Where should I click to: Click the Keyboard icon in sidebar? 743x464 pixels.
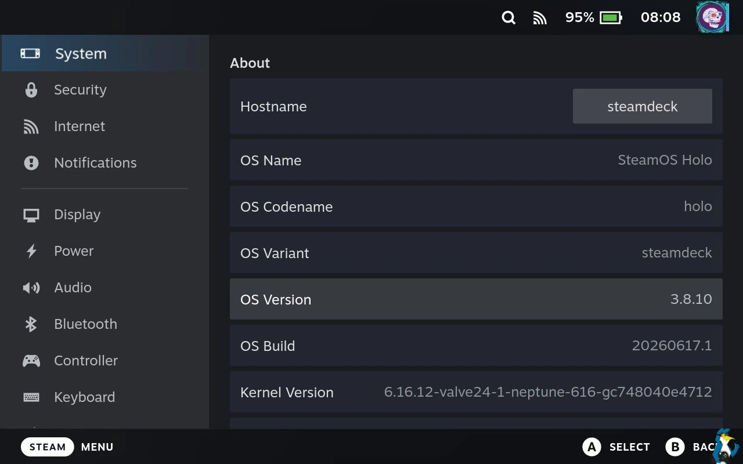click(x=31, y=397)
